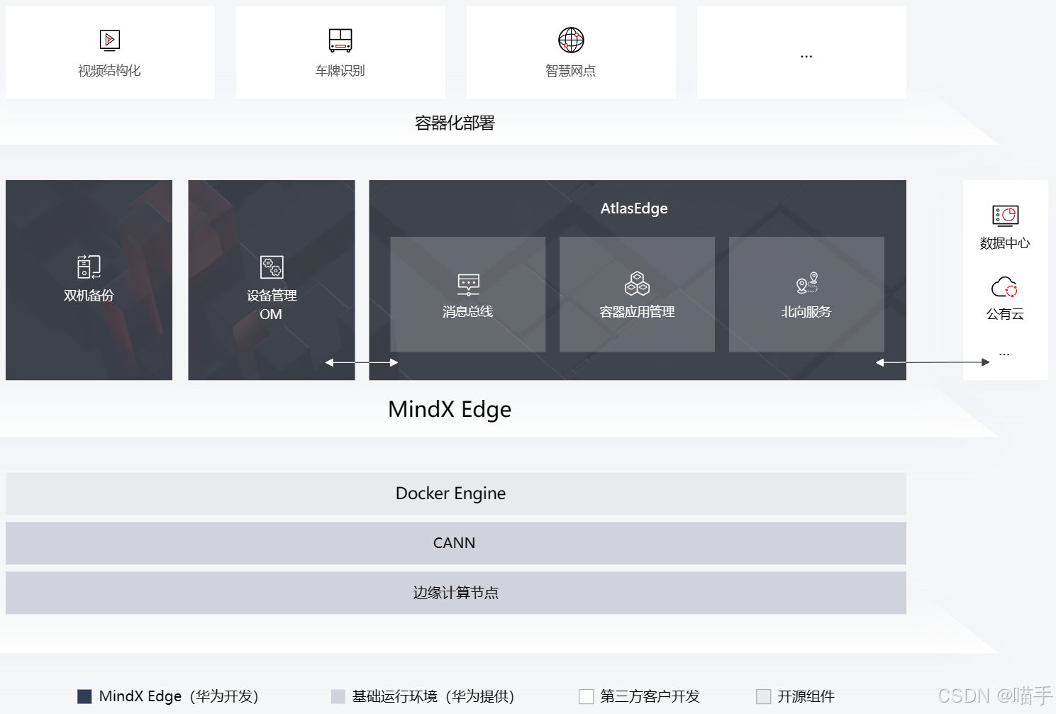Click the 北向服务 location icon
The image size is (1056, 714).
tap(807, 283)
